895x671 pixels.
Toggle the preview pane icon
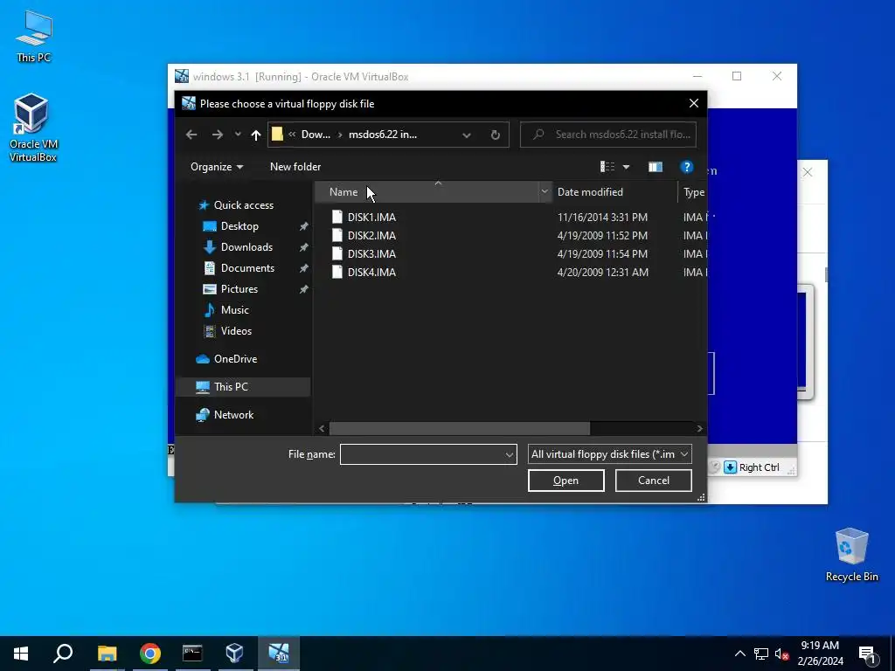[x=656, y=167]
